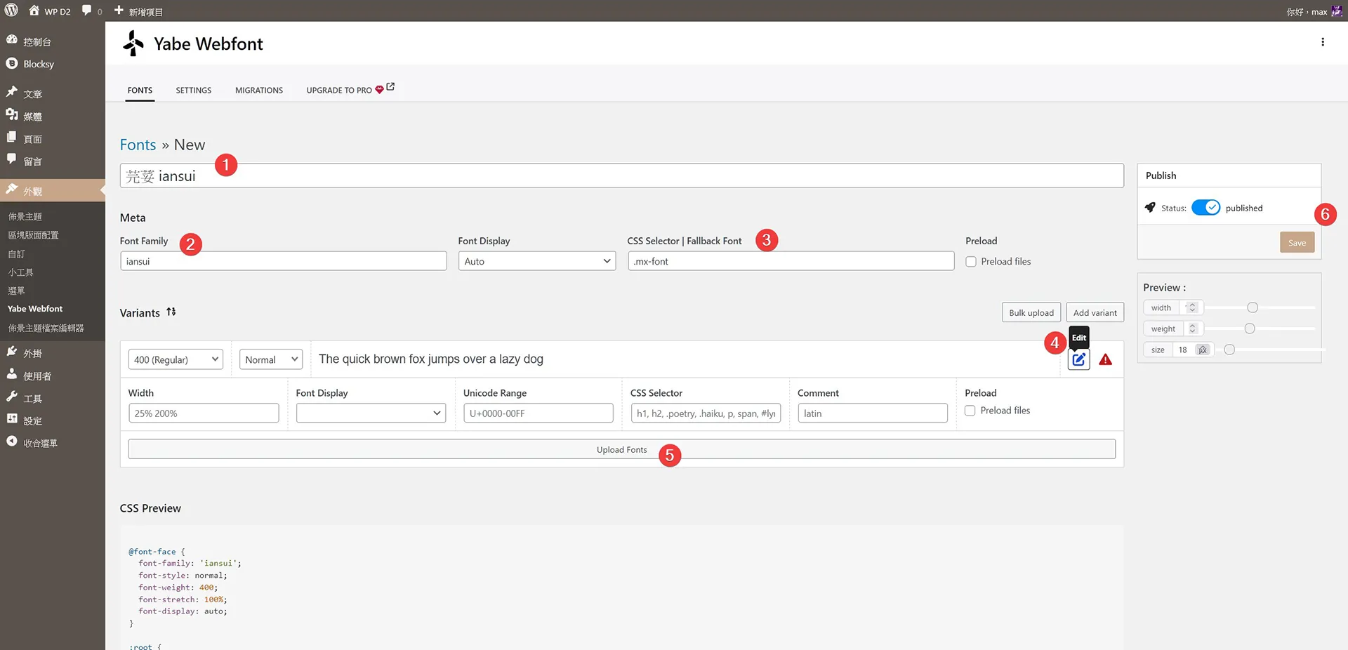Check Preload files in Meta section

click(971, 262)
